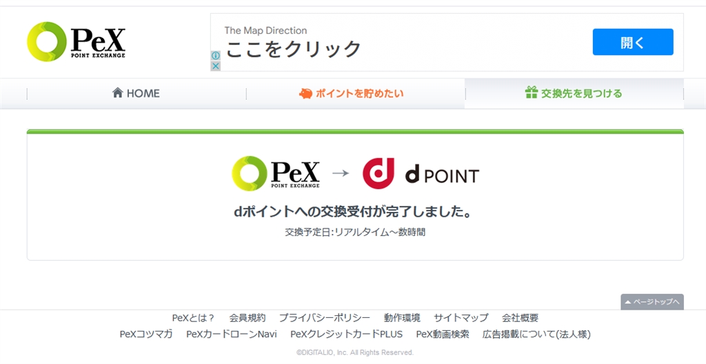Open the PeXコツマガ link

click(146, 334)
